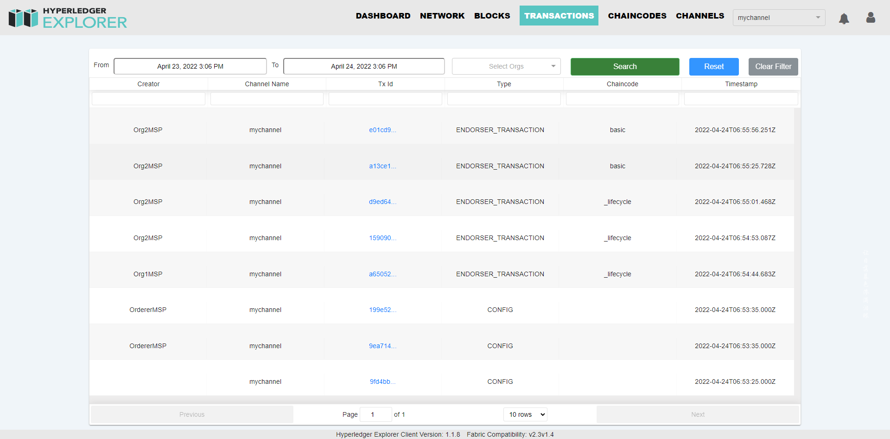The image size is (890, 439).
Task: Open the user profile icon
Action: (871, 18)
